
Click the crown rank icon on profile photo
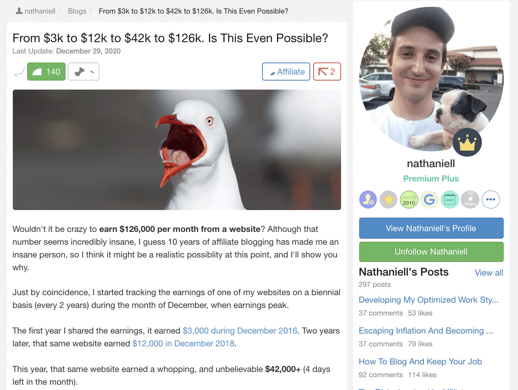(467, 142)
